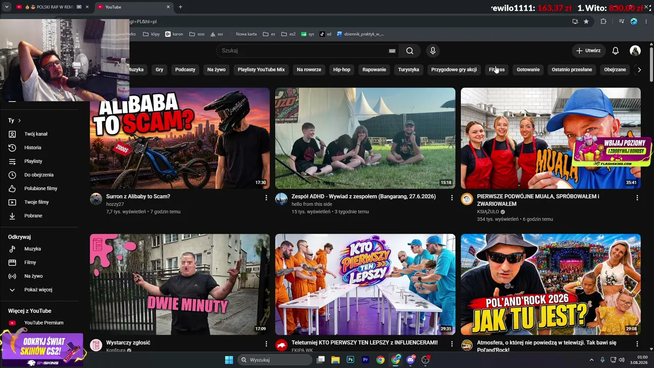Viewport: 654px width, 368px height.
Task: Select the 'Gry' category chip
Action: (159, 70)
